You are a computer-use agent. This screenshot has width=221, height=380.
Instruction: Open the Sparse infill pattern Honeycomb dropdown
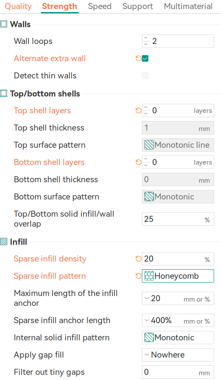178,276
